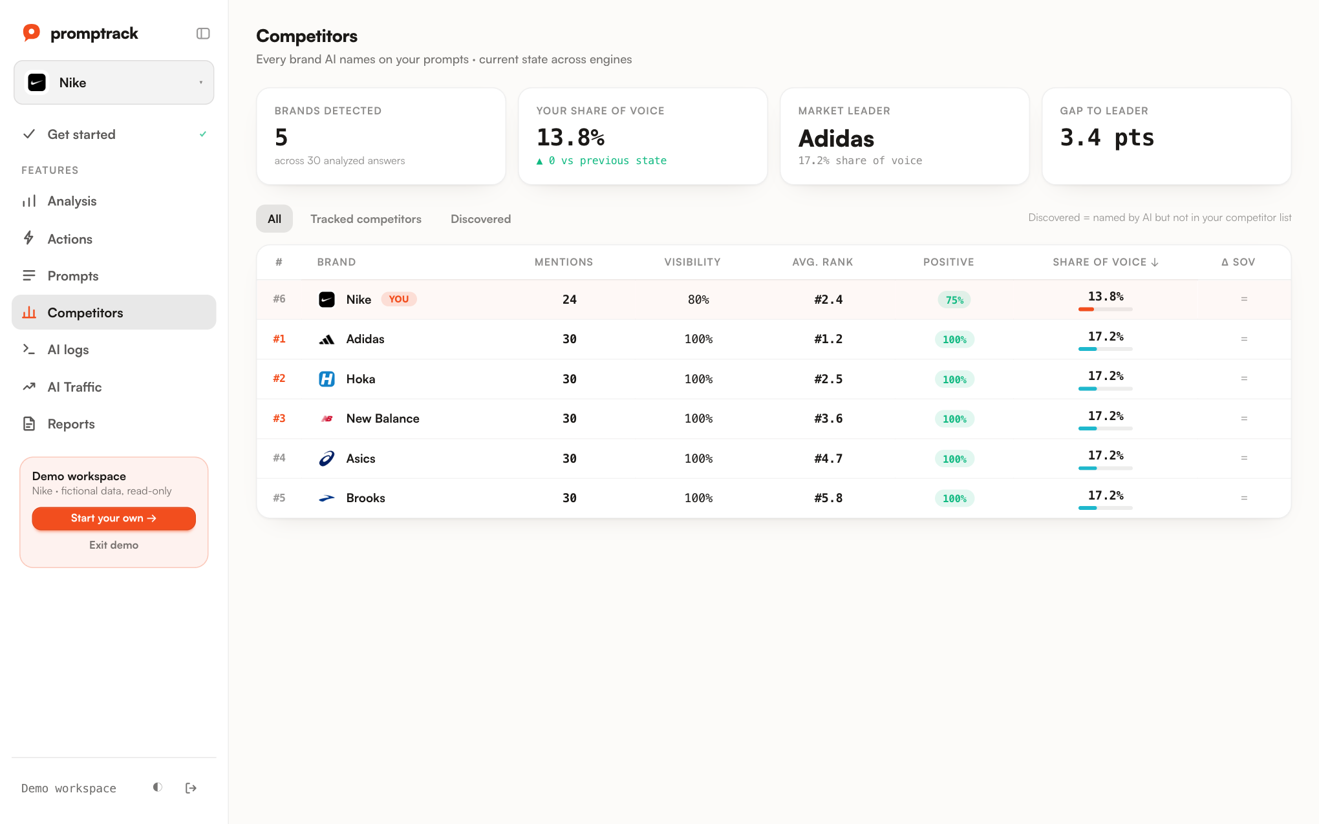
Task: Click Brooks share of voice progress bar
Action: (1105, 508)
